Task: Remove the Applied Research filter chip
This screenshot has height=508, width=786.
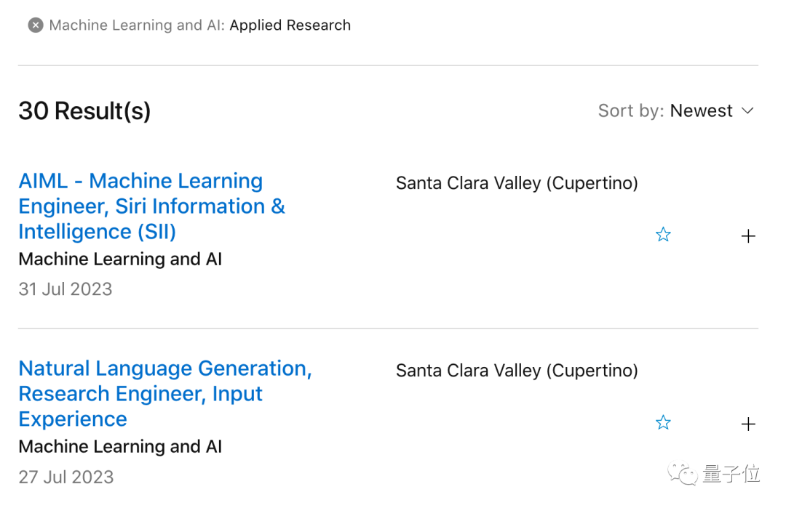Action: 35,25
